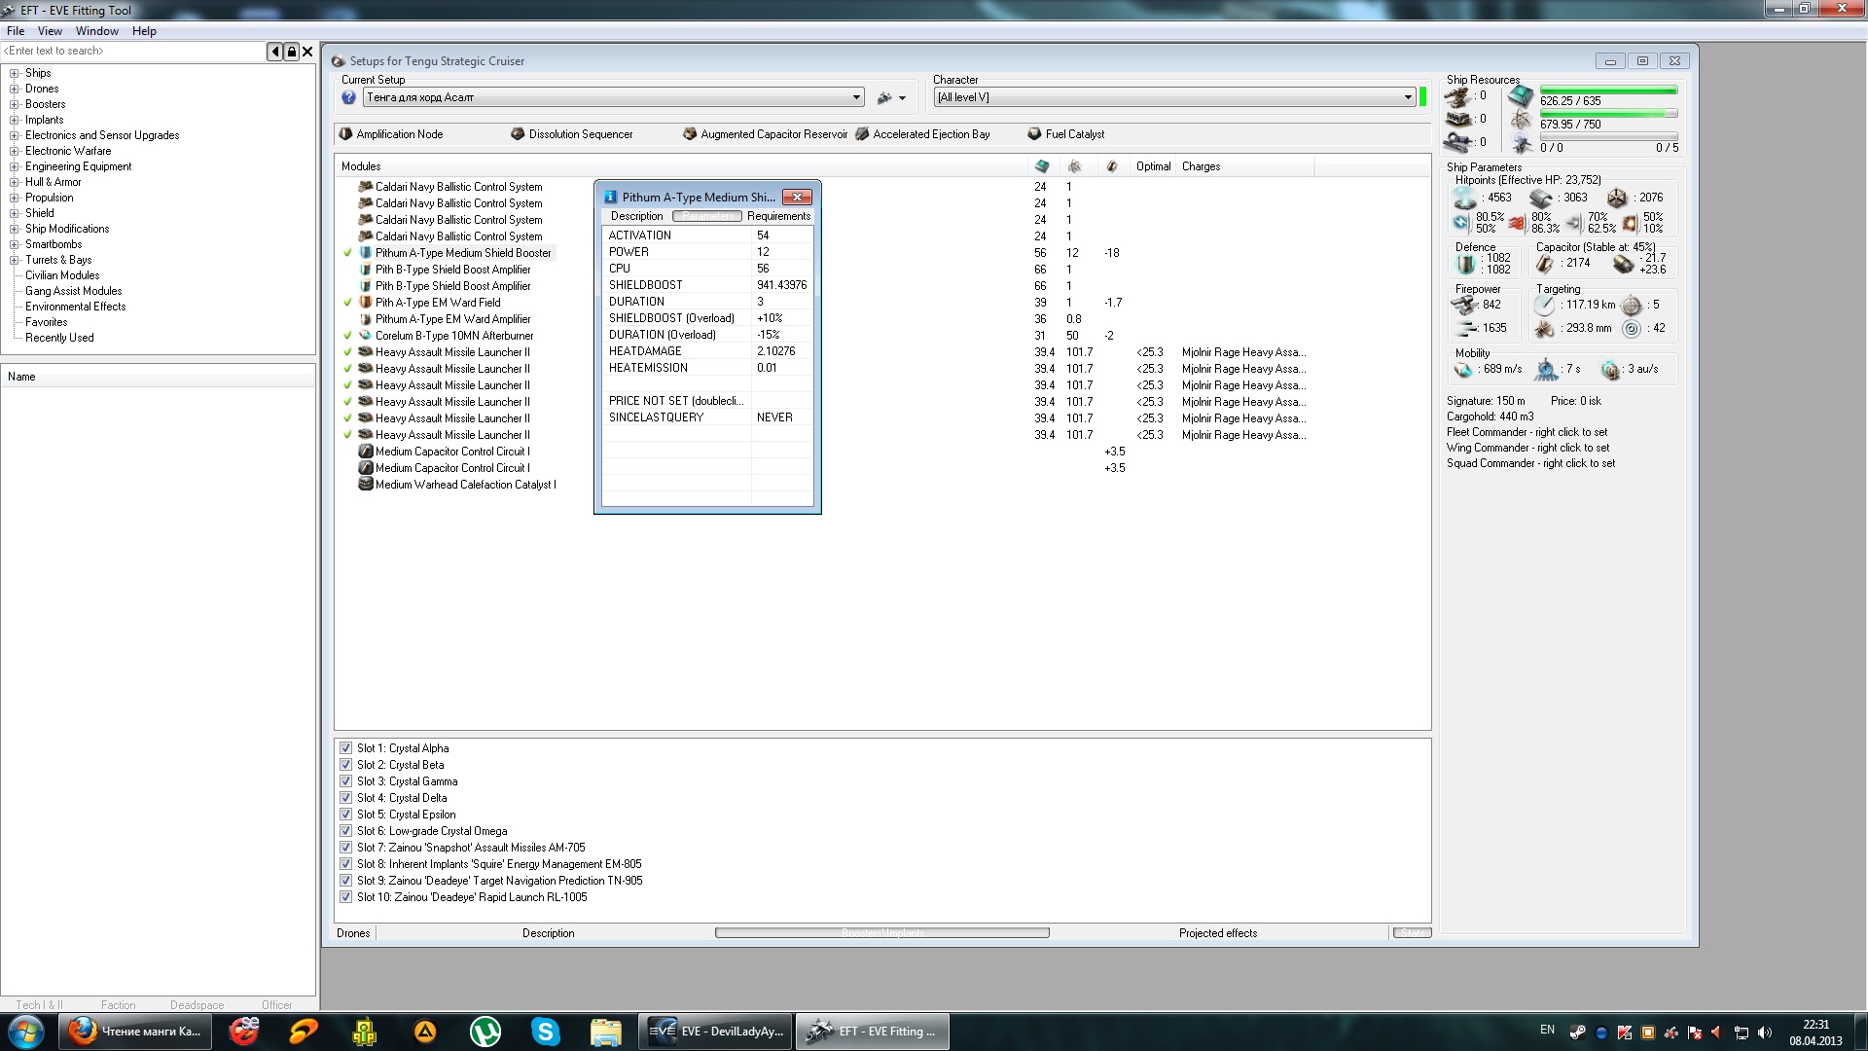The height and width of the screenshot is (1051, 1868).
Task: Click the Dissolution Sequencer subsystem icon
Action: click(x=518, y=134)
